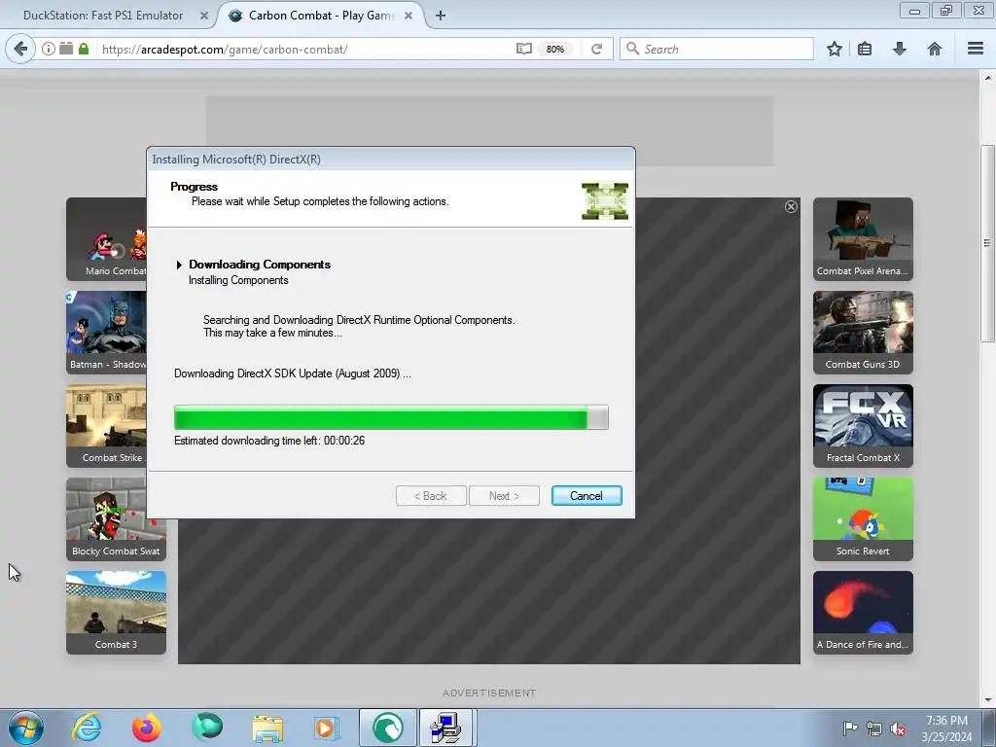Screen dimensions: 996x747
Task: Open the green globe browser taskbar icon
Action: pos(207,728)
